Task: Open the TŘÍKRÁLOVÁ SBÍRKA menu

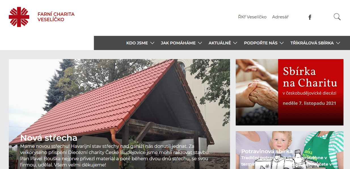Action: pyautogui.click(x=312, y=43)
